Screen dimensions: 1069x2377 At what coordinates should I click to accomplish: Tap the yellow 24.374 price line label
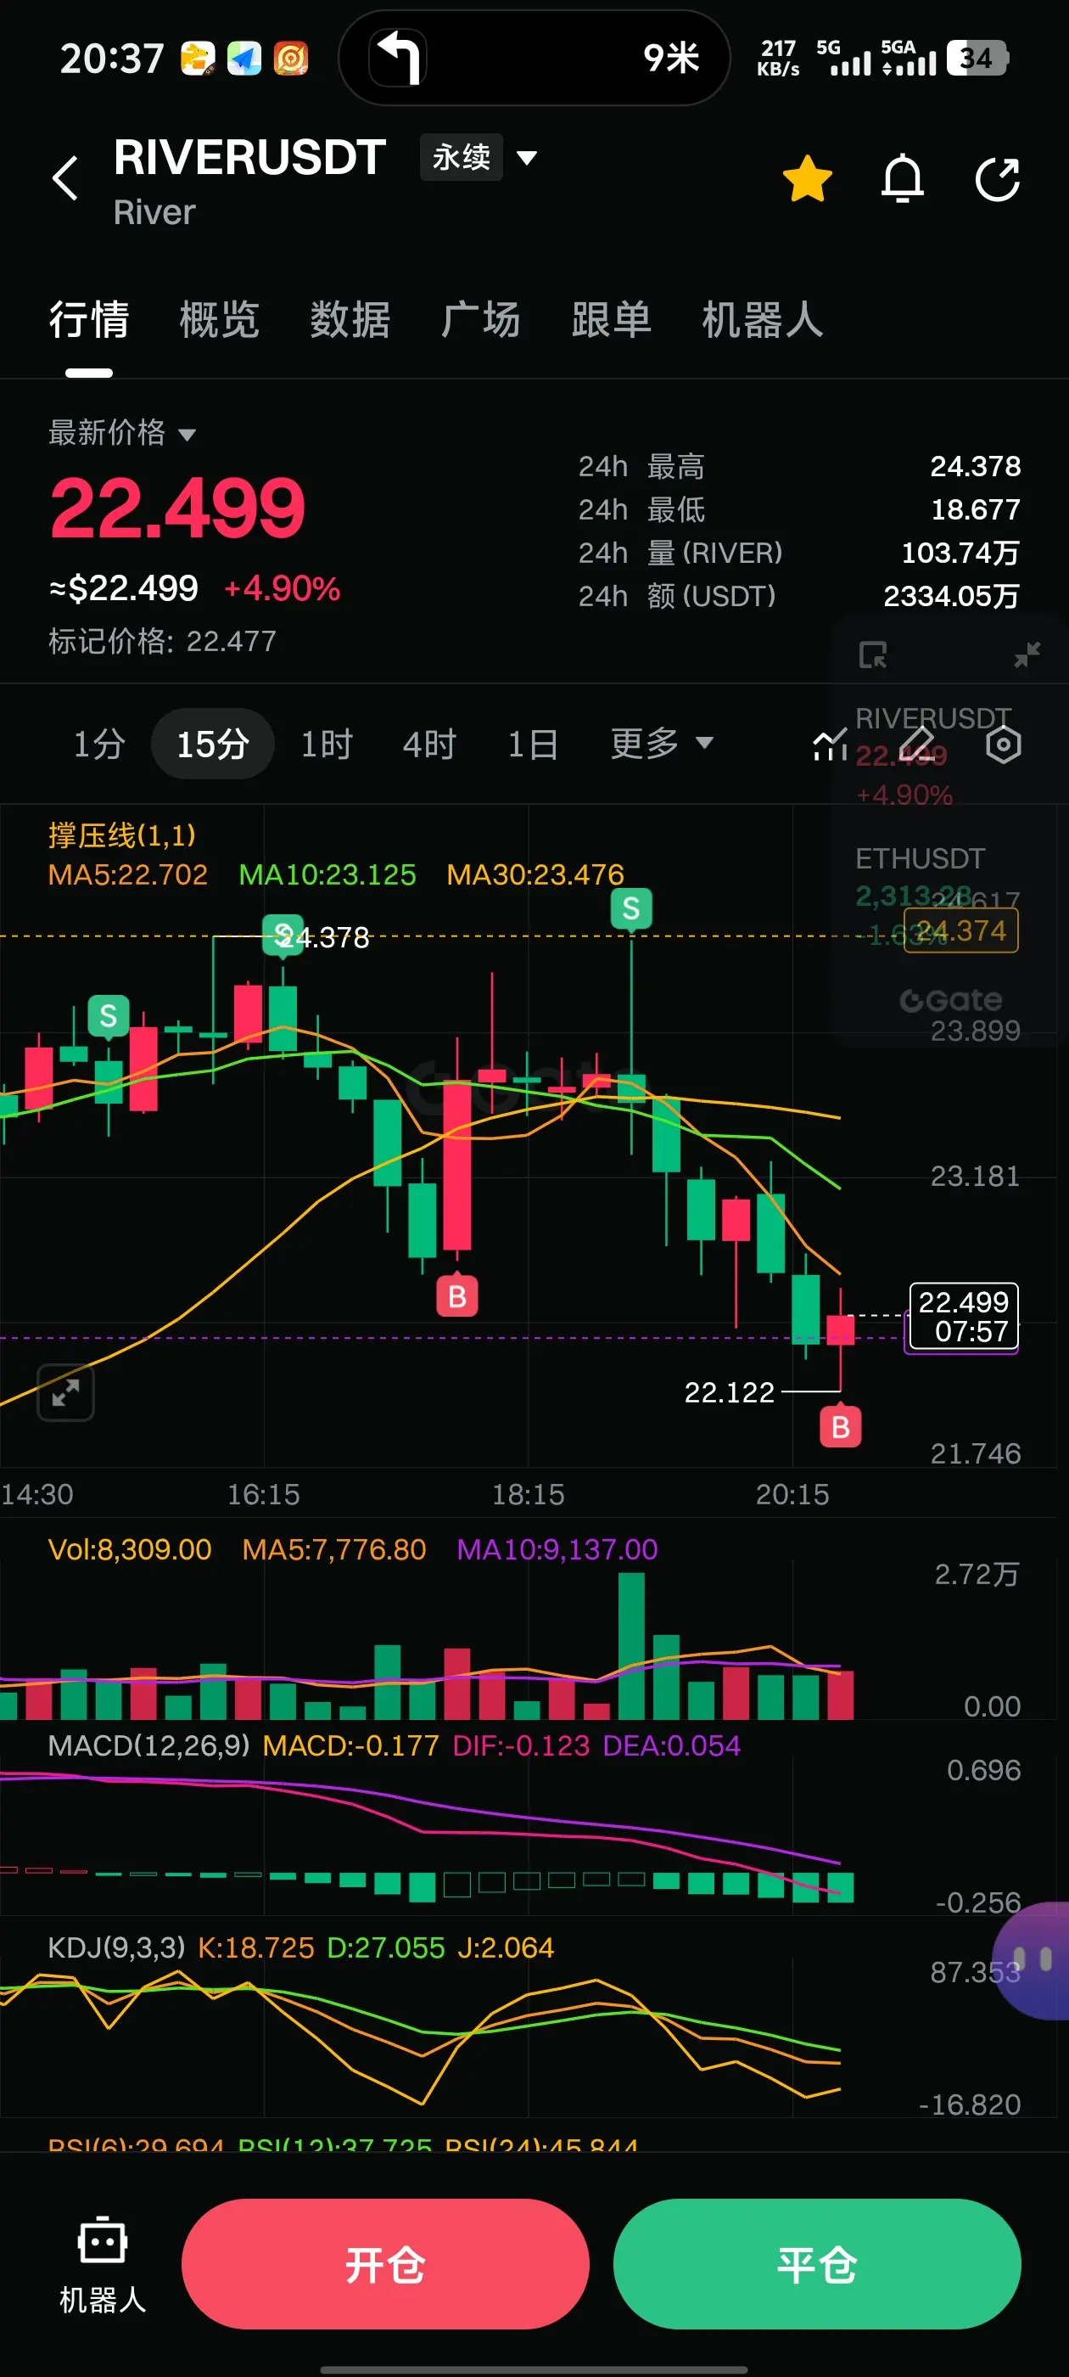960,931
